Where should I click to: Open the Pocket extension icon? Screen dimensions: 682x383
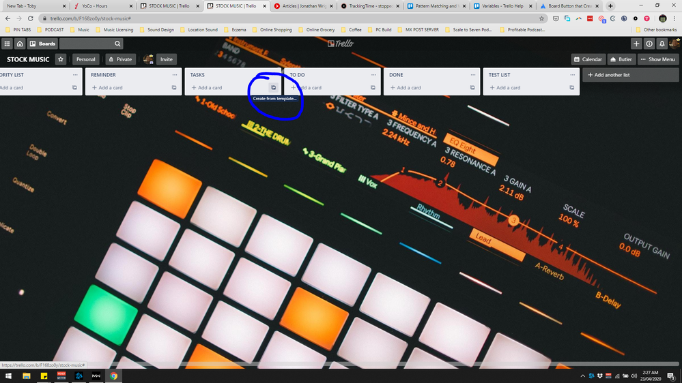coord(556,18)
